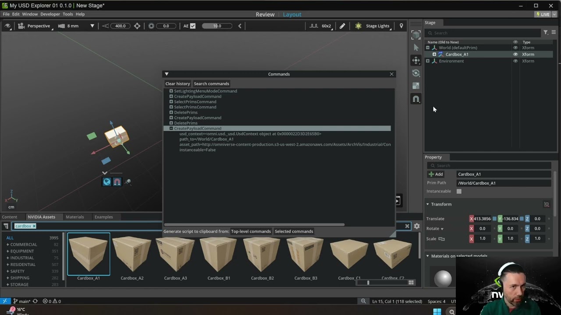Activate the arrow select tool
This screenshot has height=315, width=561.
point(416,47)
